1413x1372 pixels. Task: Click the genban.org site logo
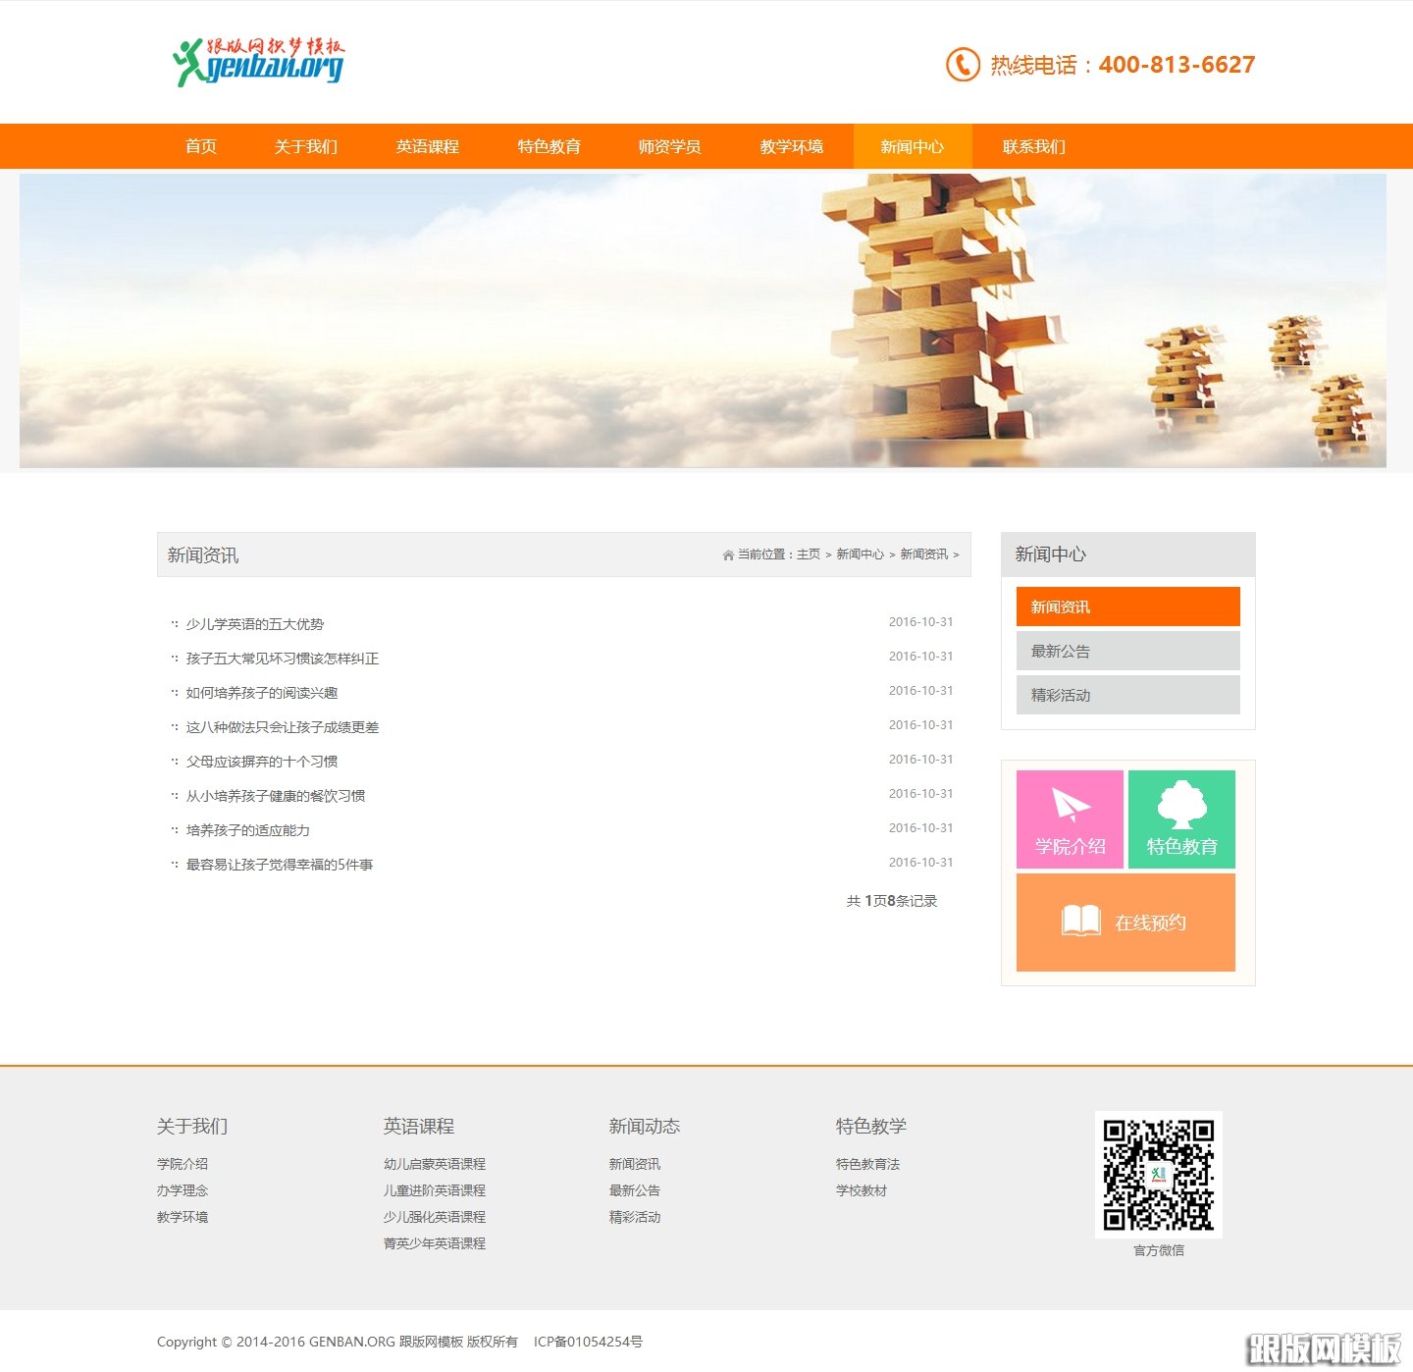(x=258, y=62)
